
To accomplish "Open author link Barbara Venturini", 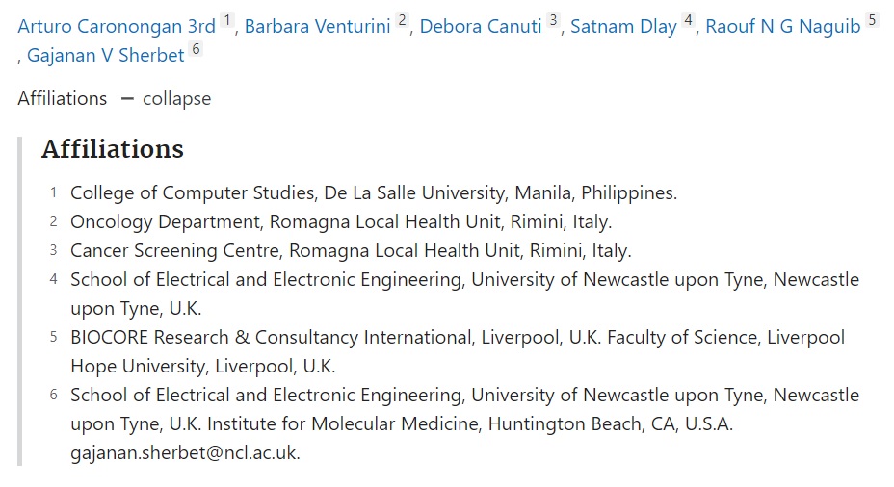I will 318,27.
